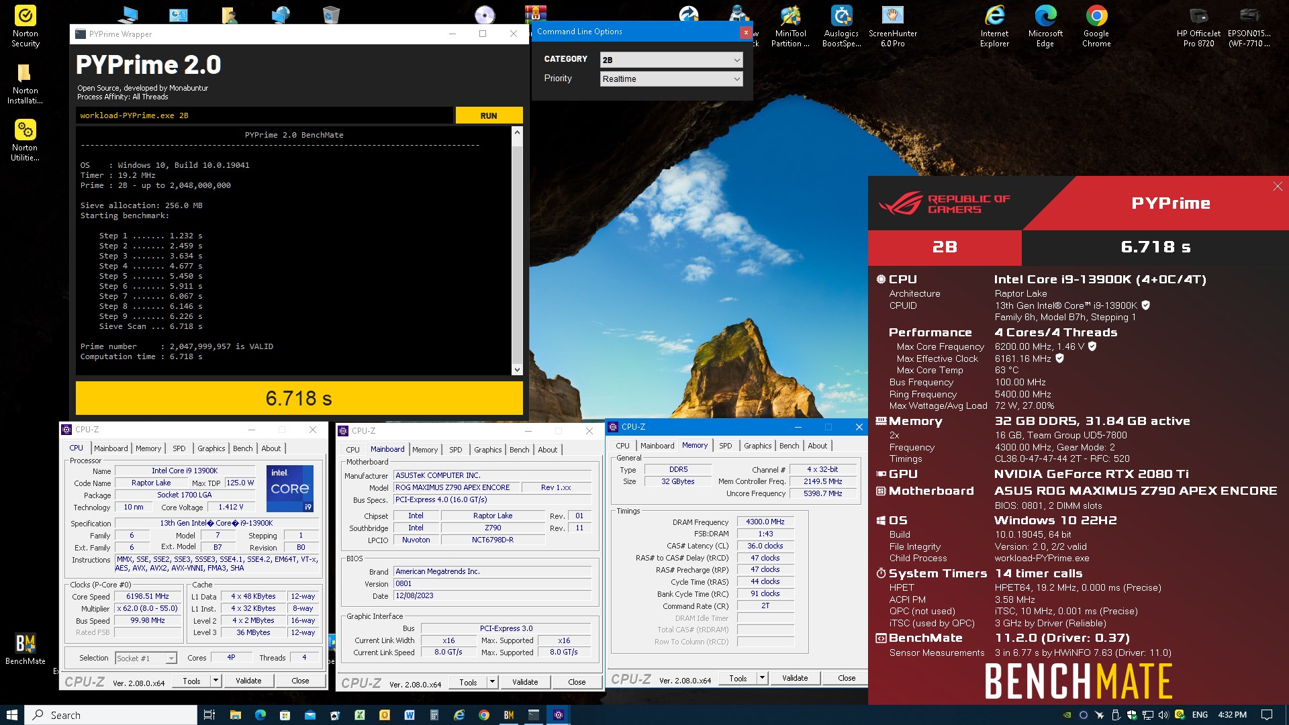Image resolution: width=1289 pixels, height=725 pixels.
Task: Open the Socket #1 selection dropdown
Action: pos(146,658)
